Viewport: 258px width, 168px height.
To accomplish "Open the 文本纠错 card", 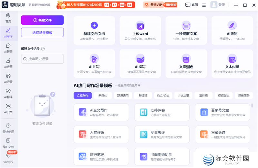I will (232, 63).
